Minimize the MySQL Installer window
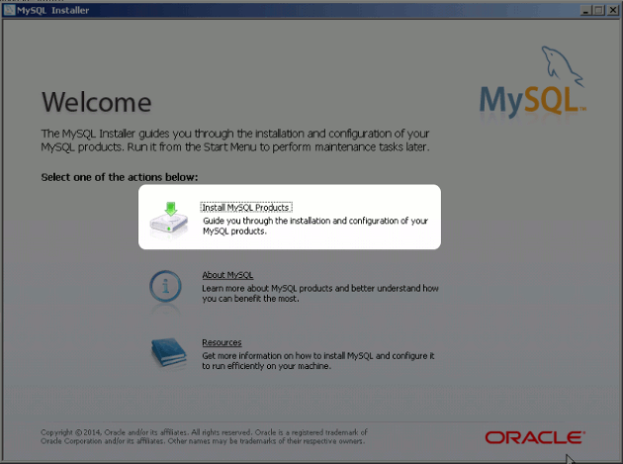This screenshot has width=623, height=464. 585,10
